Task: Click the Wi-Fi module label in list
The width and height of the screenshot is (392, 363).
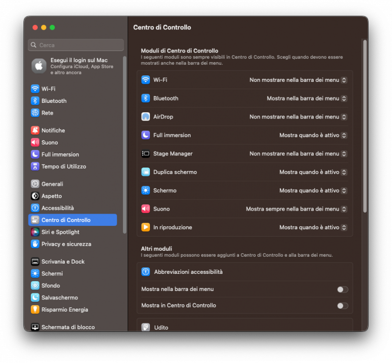Action: pos(160,80)
